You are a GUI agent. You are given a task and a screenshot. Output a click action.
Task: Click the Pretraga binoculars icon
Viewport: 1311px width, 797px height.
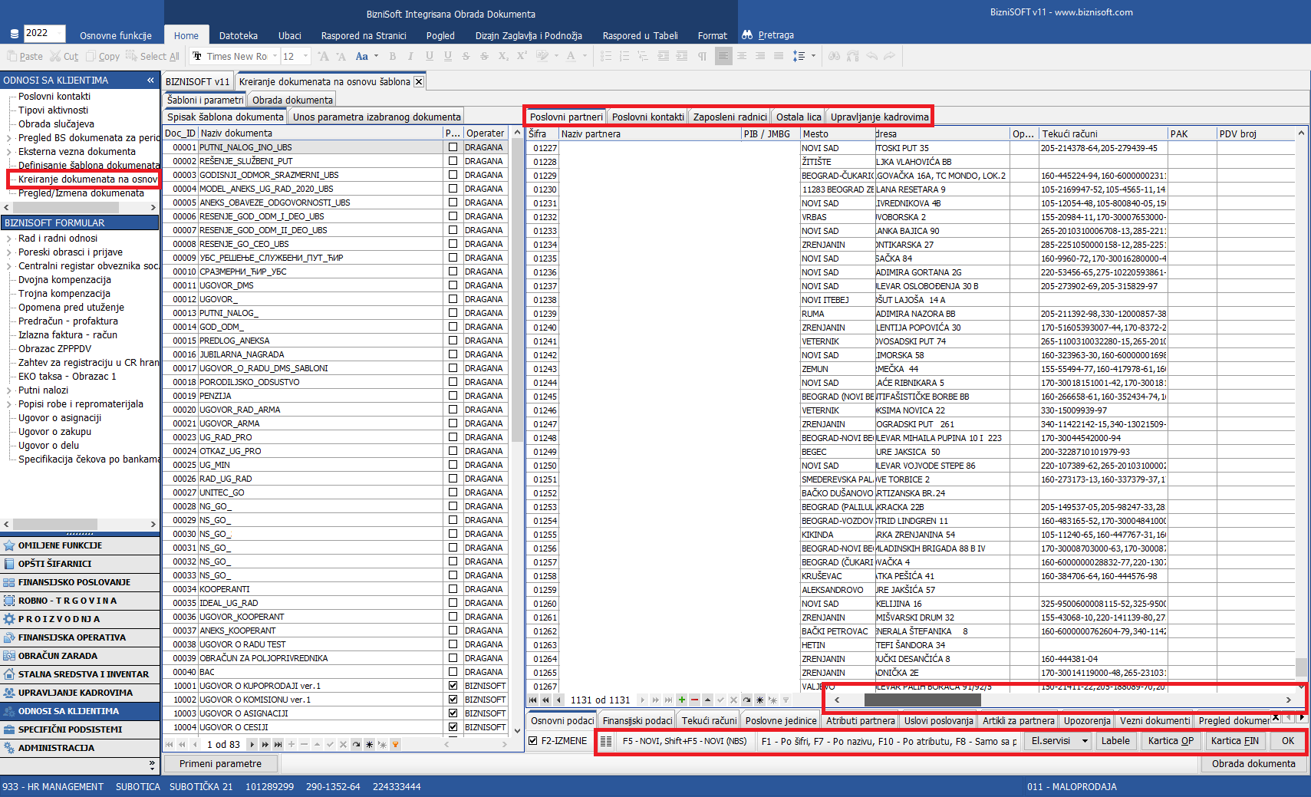[747, 35]
